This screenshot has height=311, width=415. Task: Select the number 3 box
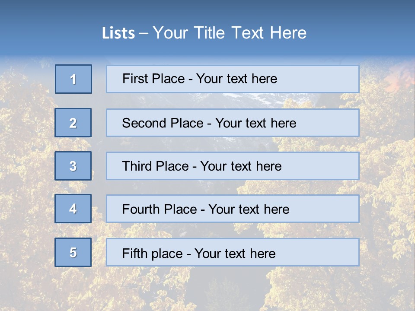[x=73, y=166]
